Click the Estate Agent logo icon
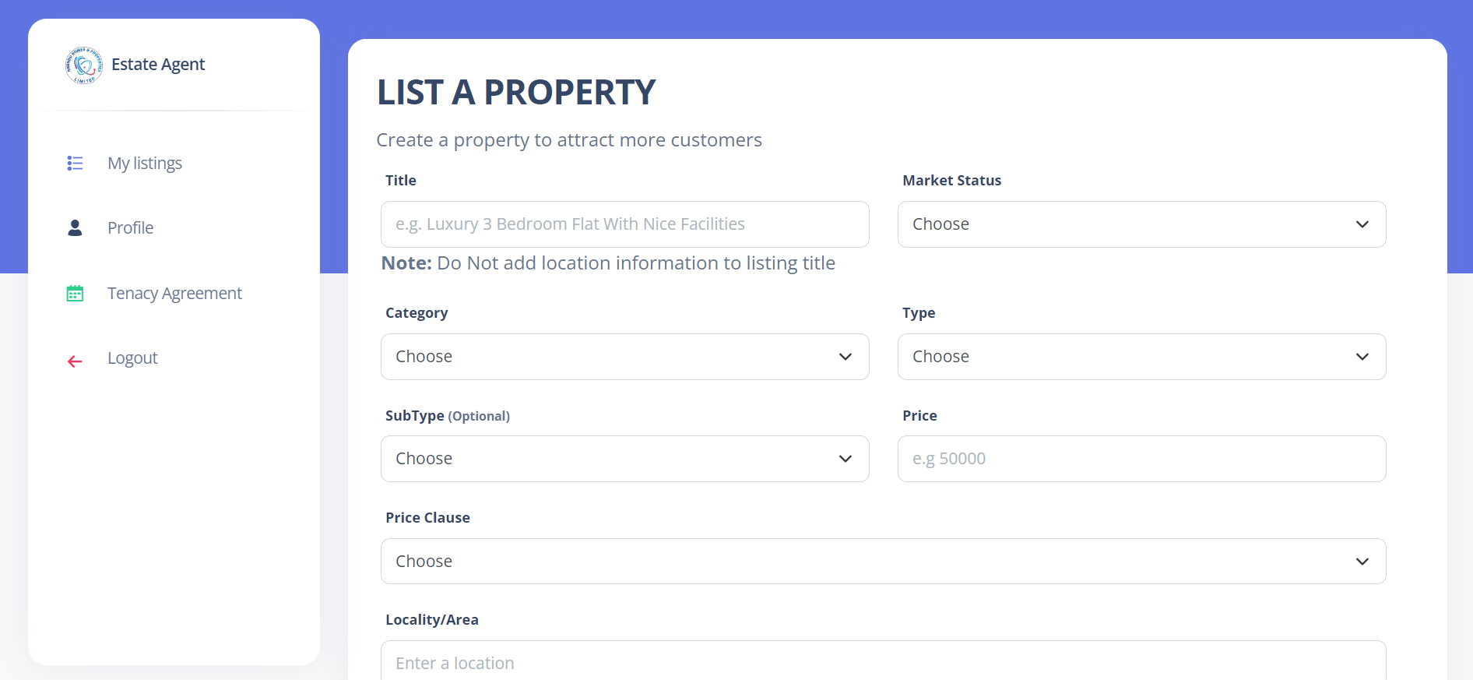 [83, 65]
